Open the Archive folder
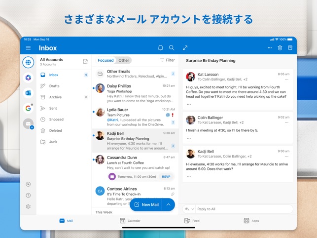Screen dimensions: 317x238 tap(64, 97)
